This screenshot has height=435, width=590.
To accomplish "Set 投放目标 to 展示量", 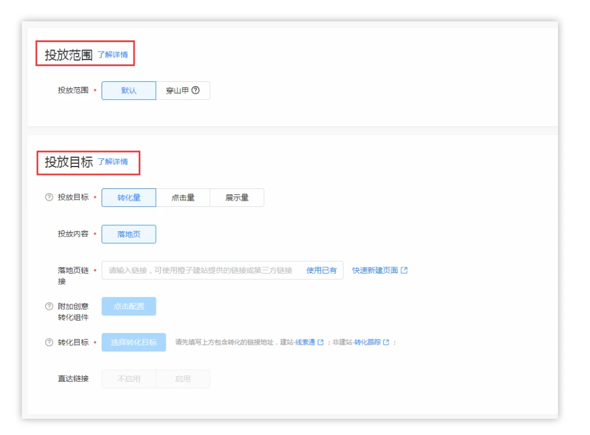I will pyautogui.click(x=237, y=198).
